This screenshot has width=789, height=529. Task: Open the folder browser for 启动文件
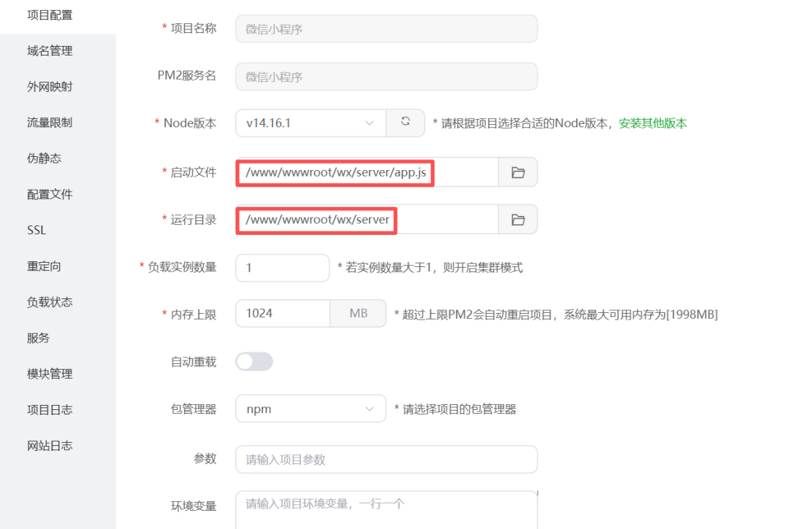click(518, 172)
